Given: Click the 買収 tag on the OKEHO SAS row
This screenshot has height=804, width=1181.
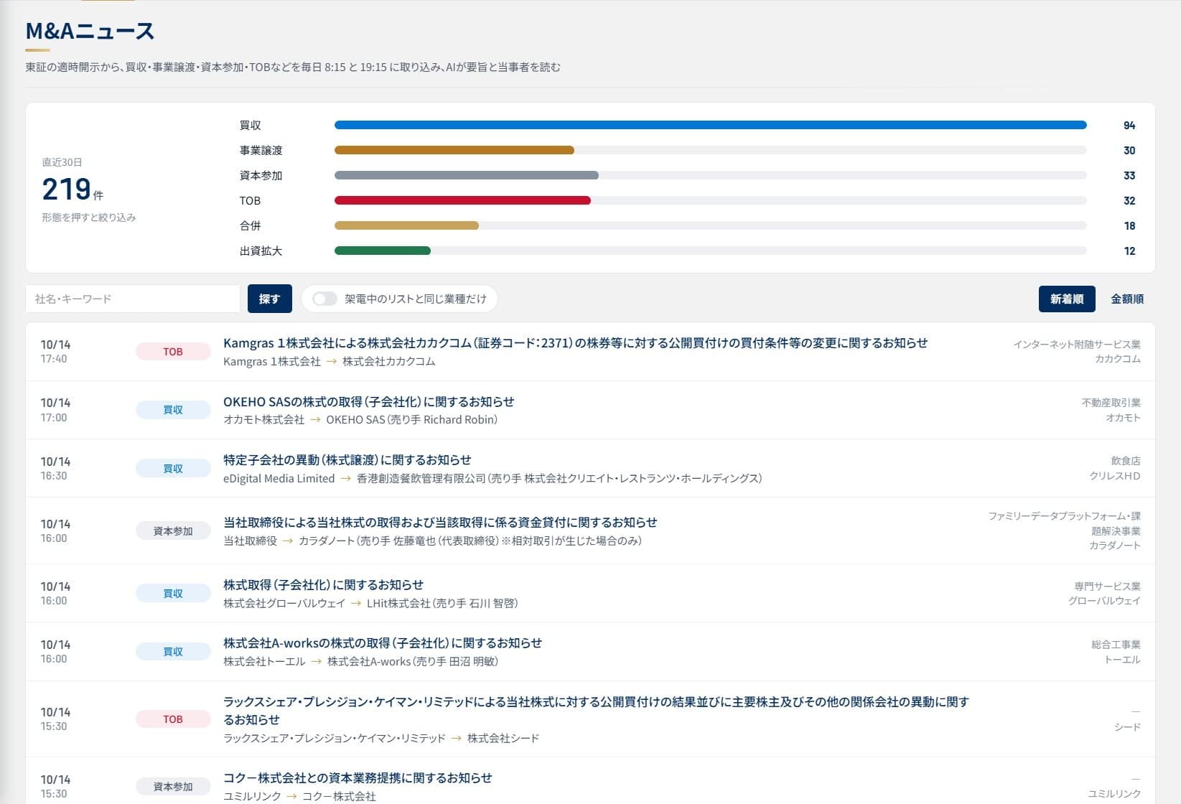Looking at the screenshot, I should (173, 410).
